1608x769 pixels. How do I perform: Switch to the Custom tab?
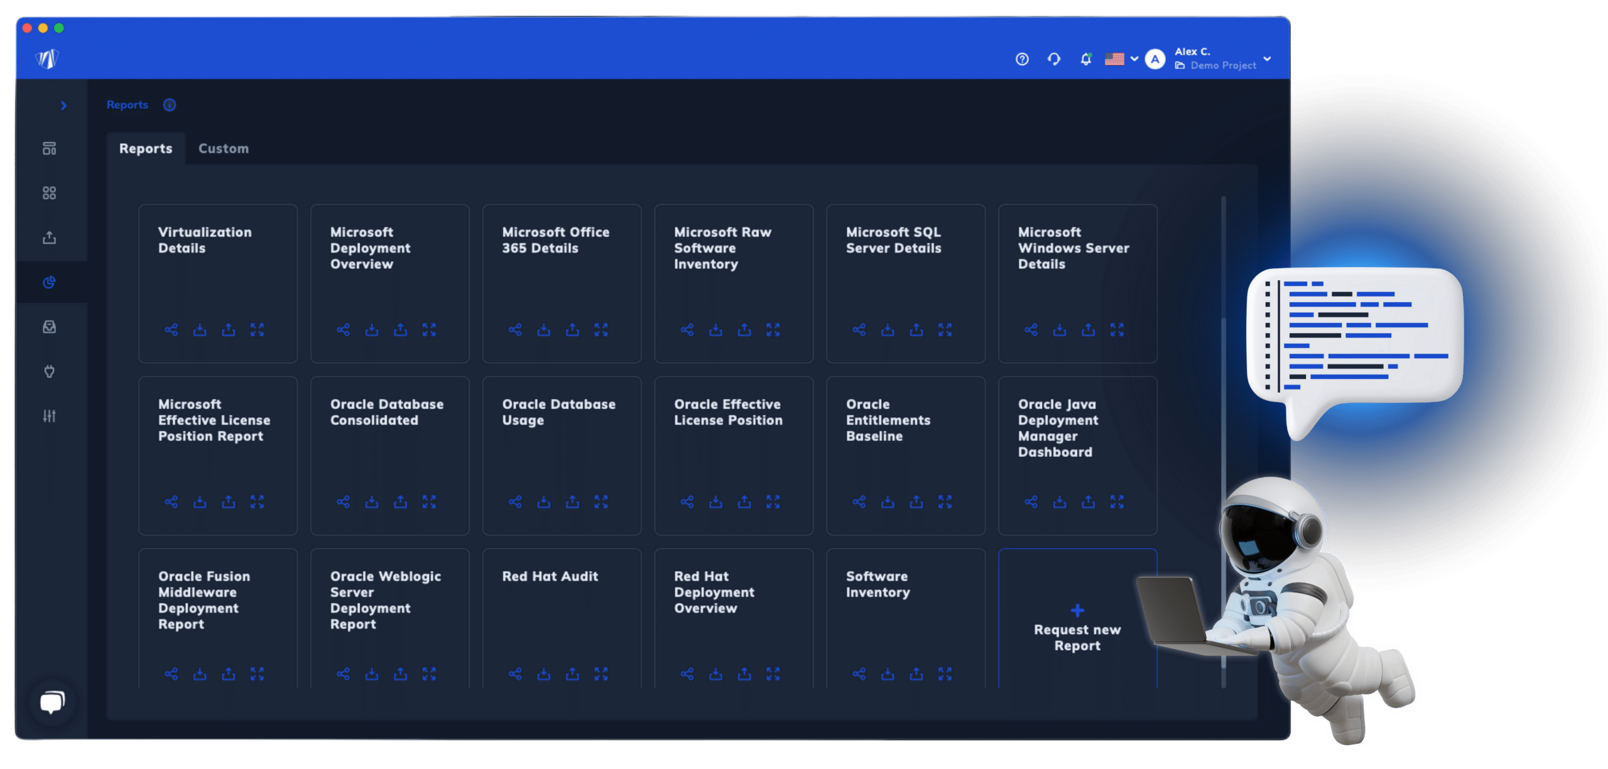224,149
